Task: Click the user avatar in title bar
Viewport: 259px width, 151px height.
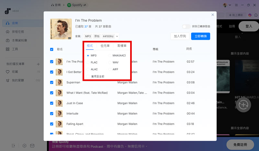Action: tap(225, 5)
